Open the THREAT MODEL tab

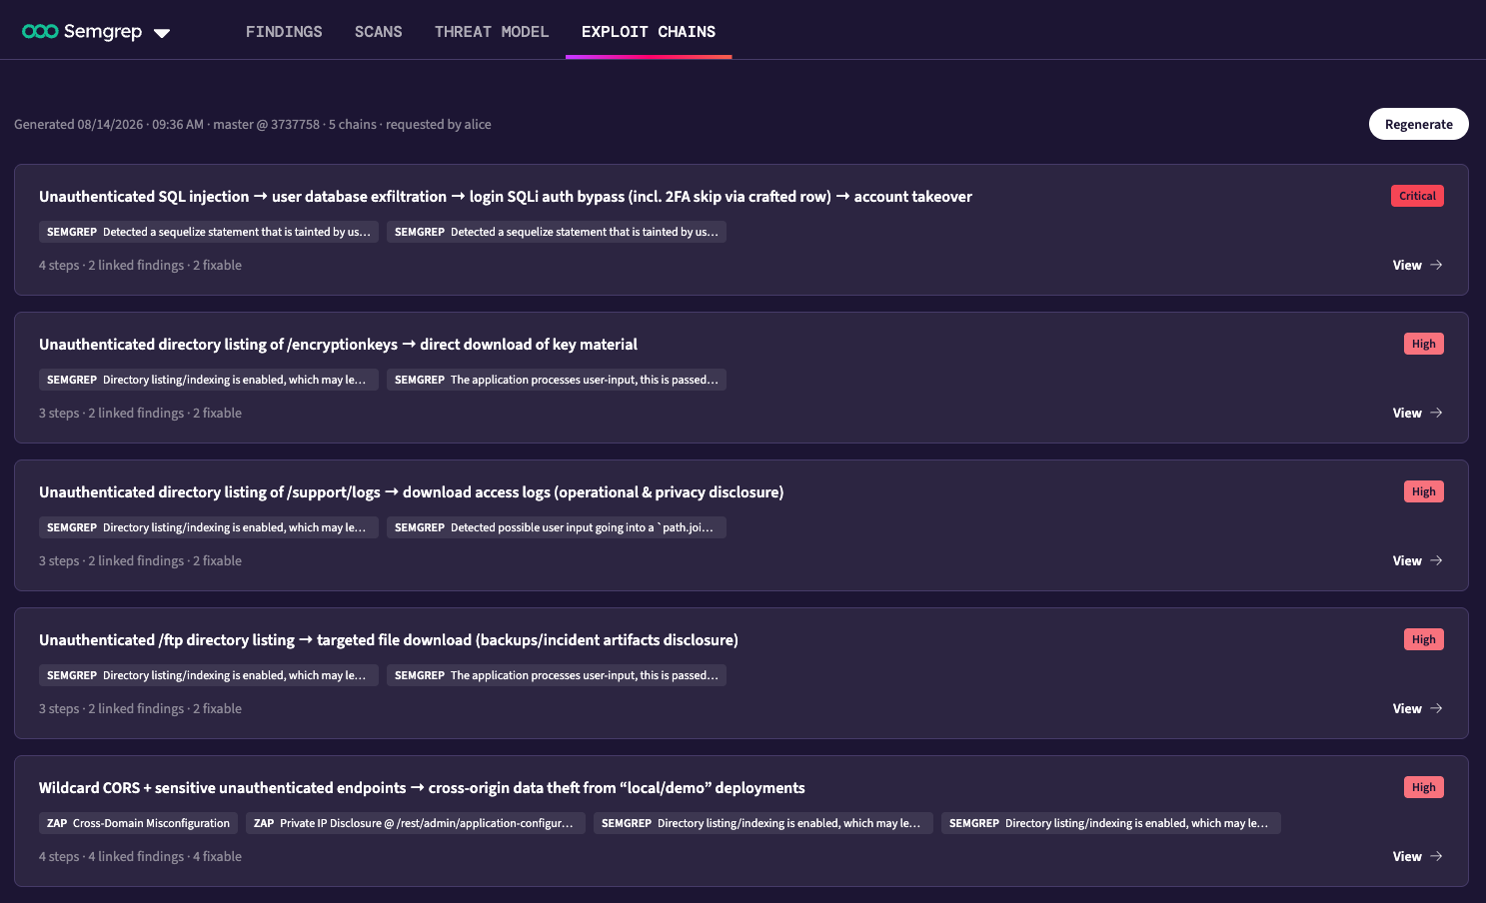pos(492,32)
